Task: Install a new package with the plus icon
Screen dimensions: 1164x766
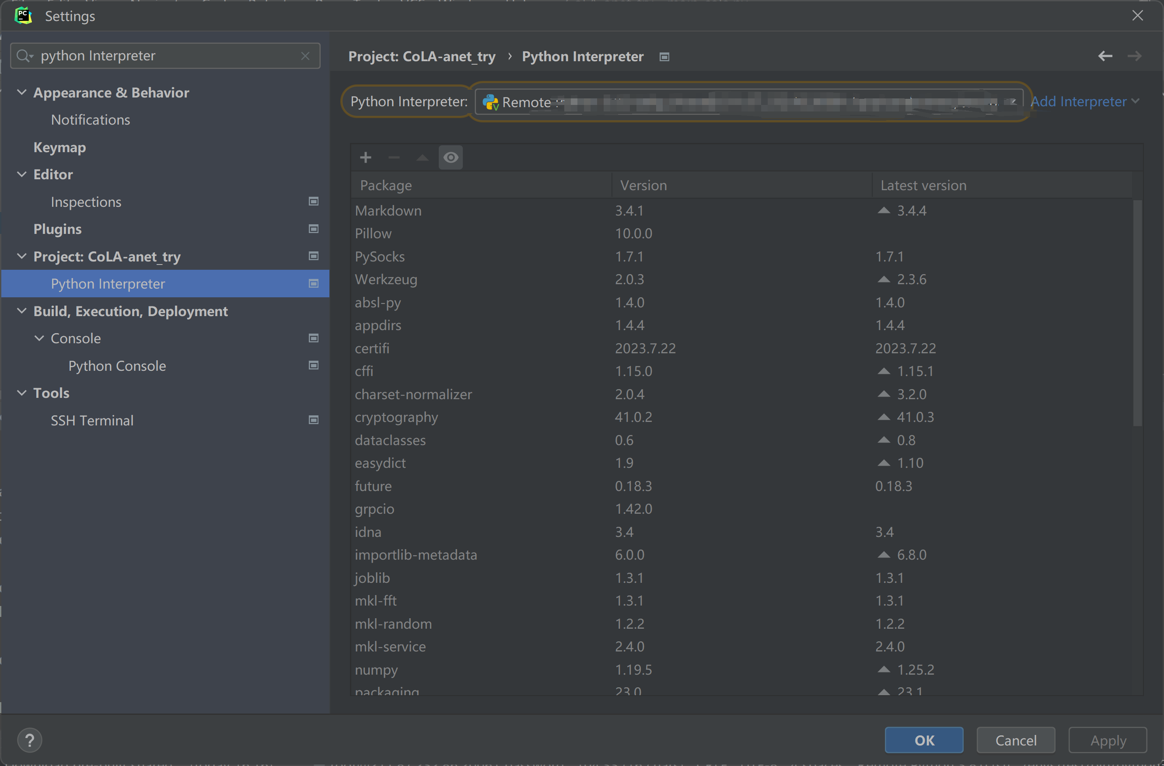Action: point(365,157)
